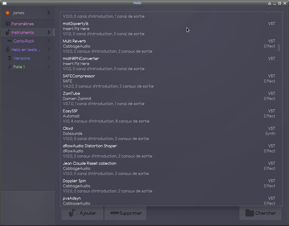Select the Piste 1 track
This screenshot has width=289, height=226.
[x=28, y=67]
